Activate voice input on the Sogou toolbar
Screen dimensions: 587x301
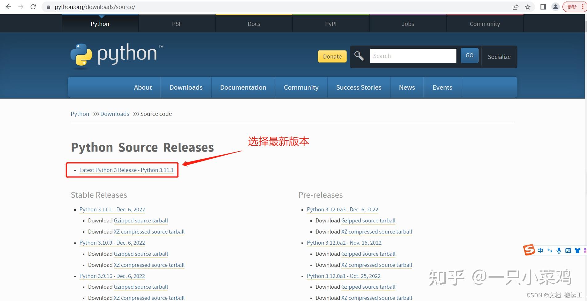pyautogui.click(x=559, y=250)
